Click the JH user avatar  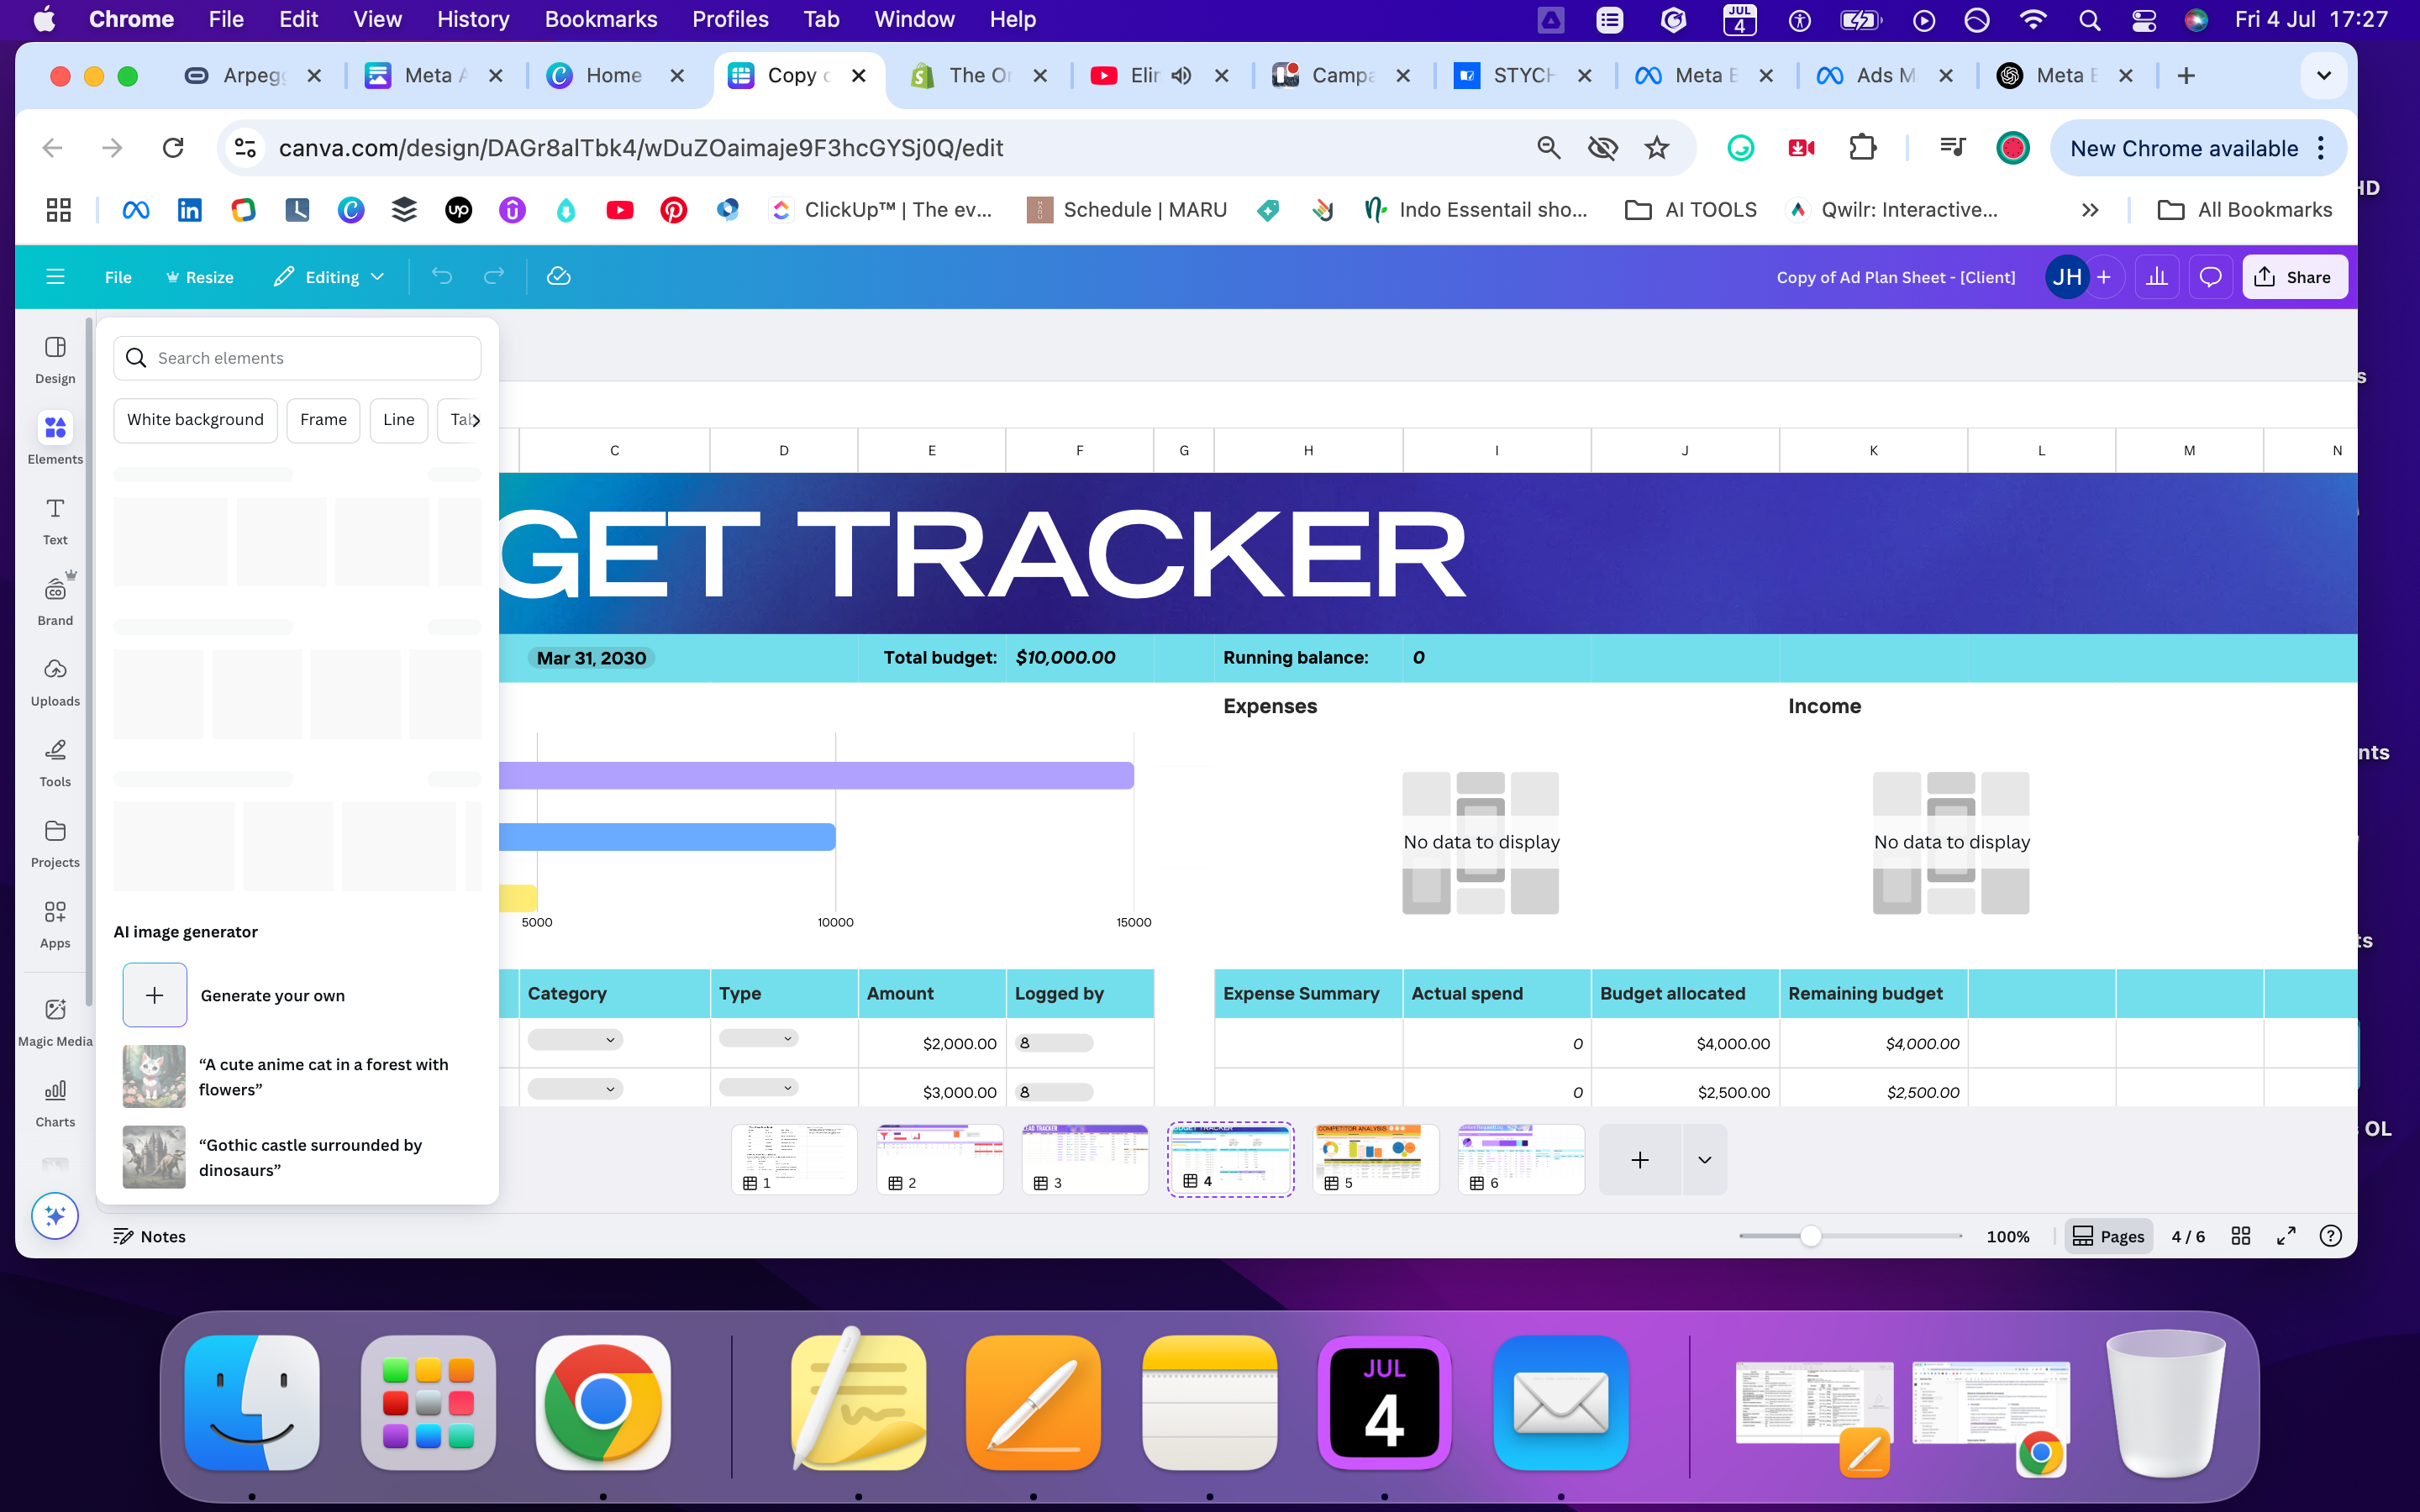pyautogui.click(x=2066, y=277)
